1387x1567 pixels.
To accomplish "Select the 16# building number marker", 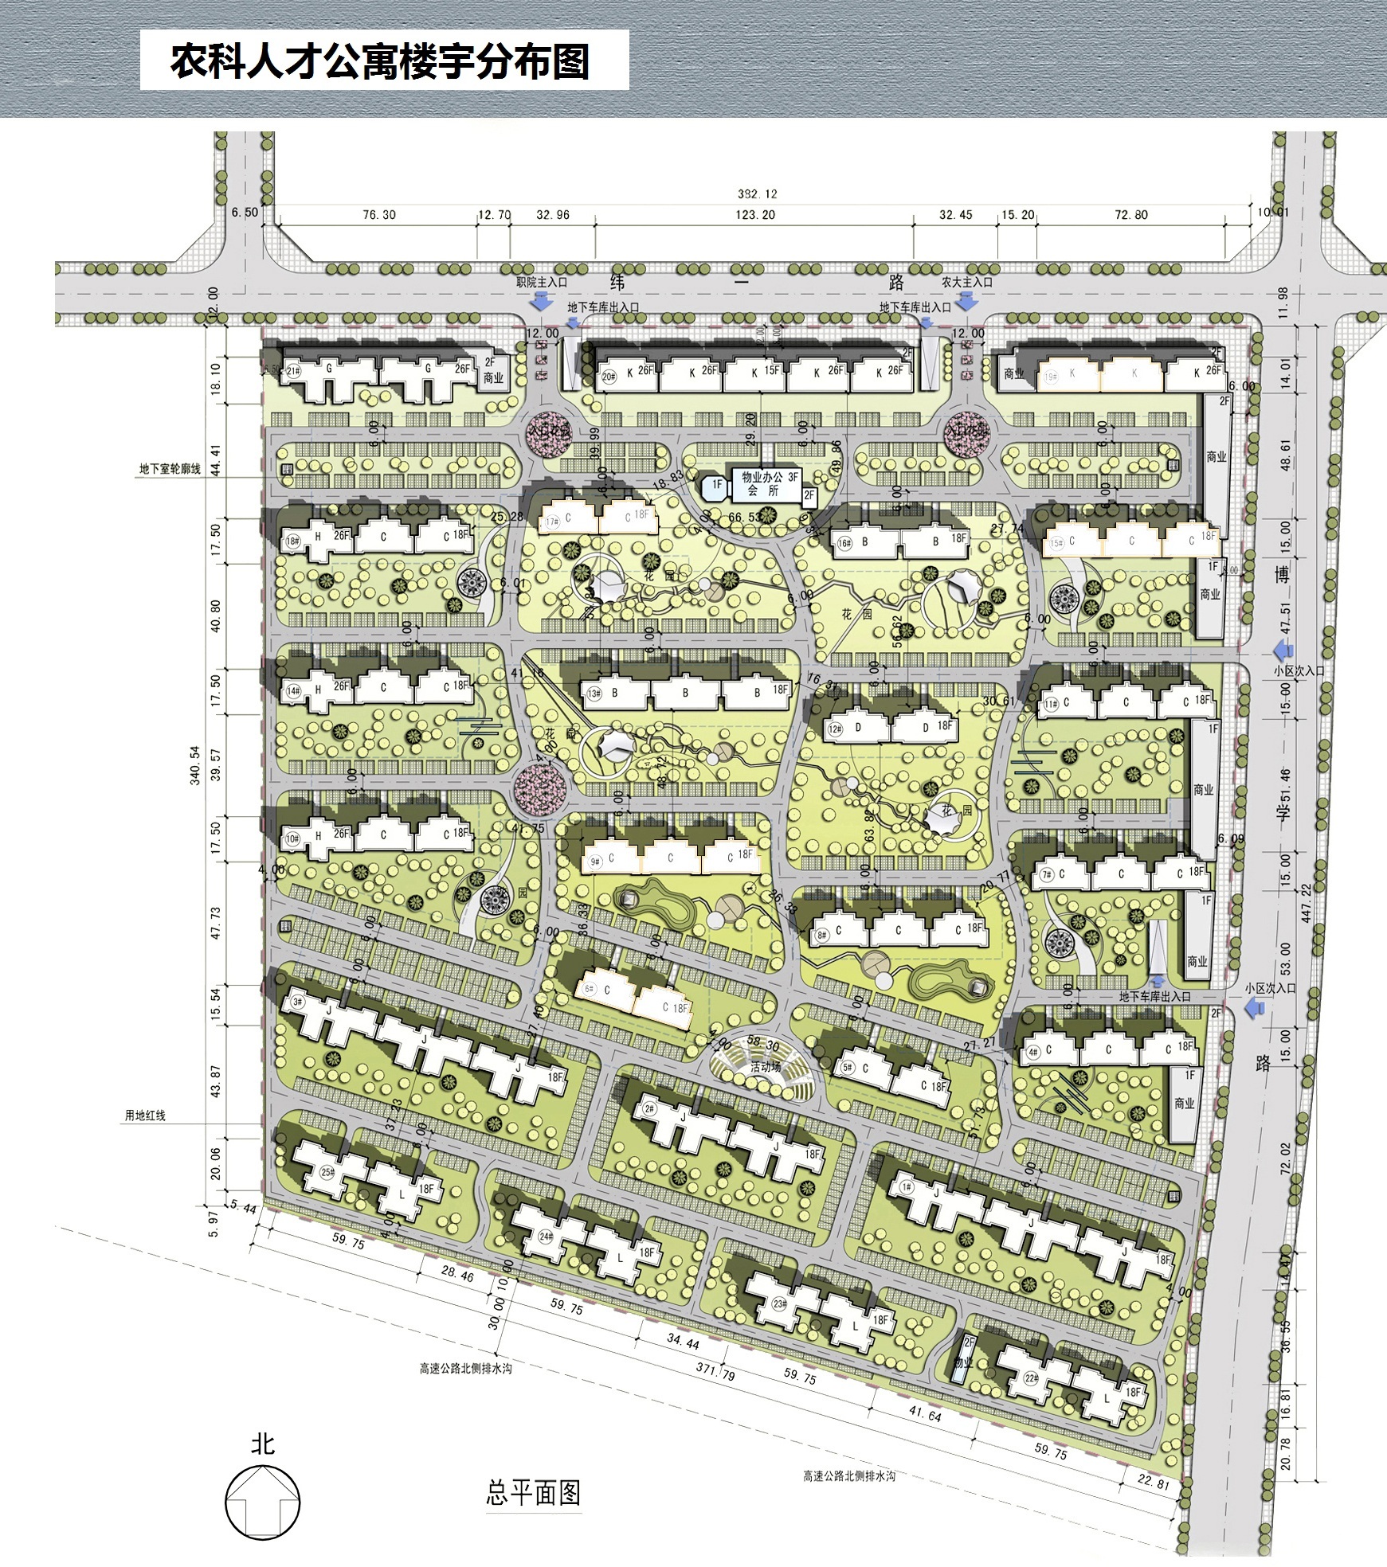I will (844, 544).
